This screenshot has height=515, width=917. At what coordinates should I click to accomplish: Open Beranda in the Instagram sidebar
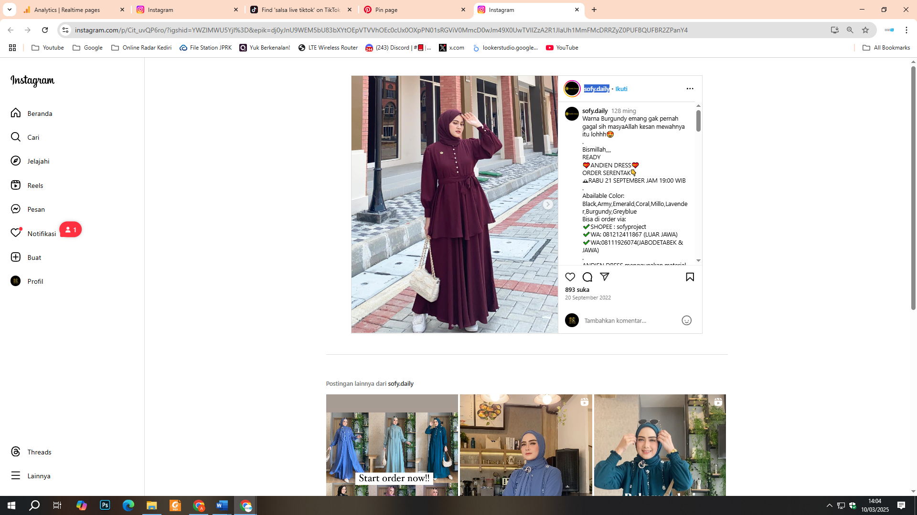[32, 113]
